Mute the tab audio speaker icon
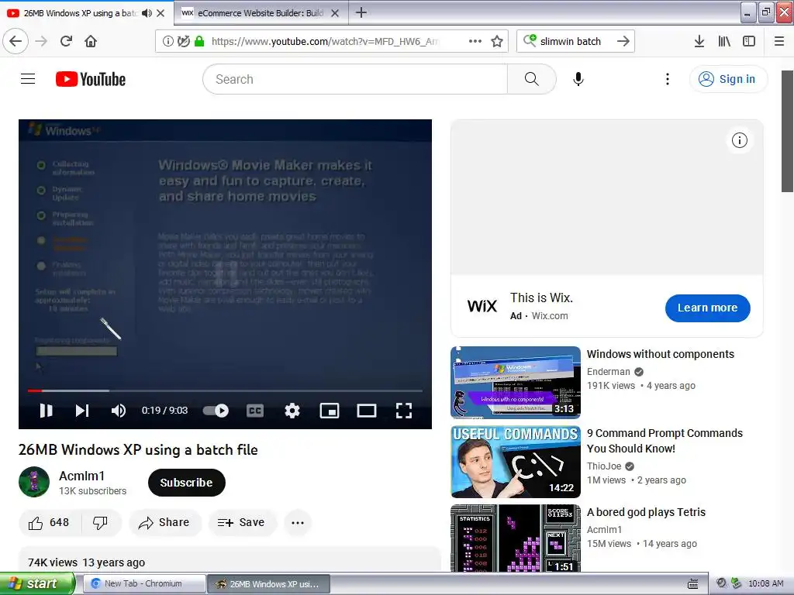The height and width of the screenshot is (595, 794). [x=147, y=13]
